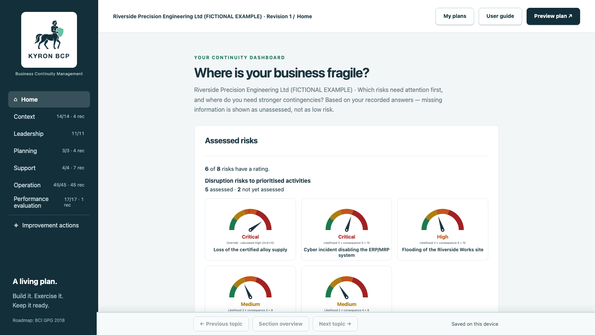Click the Flooding High risk gauge

(443, 220)
